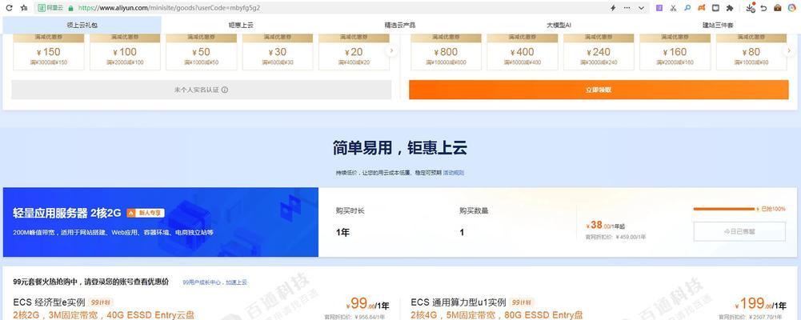The height and width of the screenshot is (320, 801).
Task: Select the ¥800 coupon card
Action: 446,52
